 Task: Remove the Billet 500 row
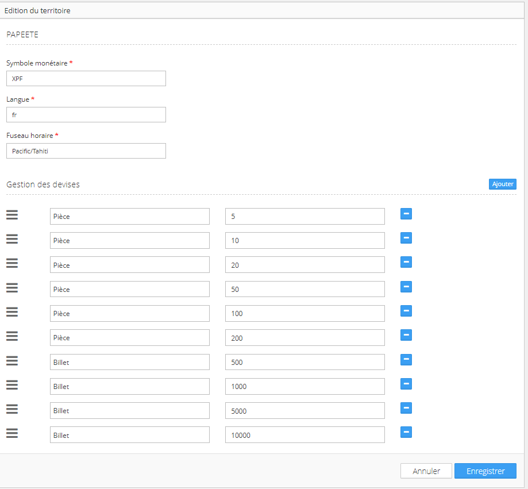[x=406, y=360]
